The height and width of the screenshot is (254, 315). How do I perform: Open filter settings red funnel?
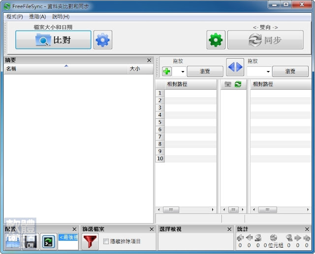click(x=90, y=242)
